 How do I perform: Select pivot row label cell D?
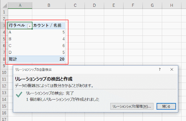click(20, 52)
